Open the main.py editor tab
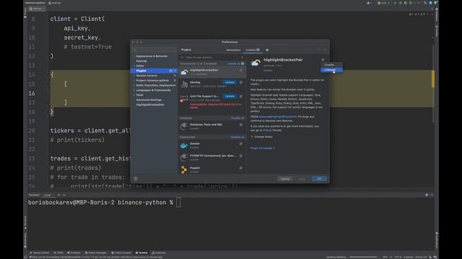The image size is (462, 259). point(37,9)
